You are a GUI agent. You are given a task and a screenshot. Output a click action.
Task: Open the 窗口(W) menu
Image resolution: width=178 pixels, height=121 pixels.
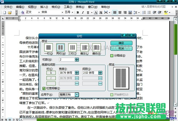[93, 7]
